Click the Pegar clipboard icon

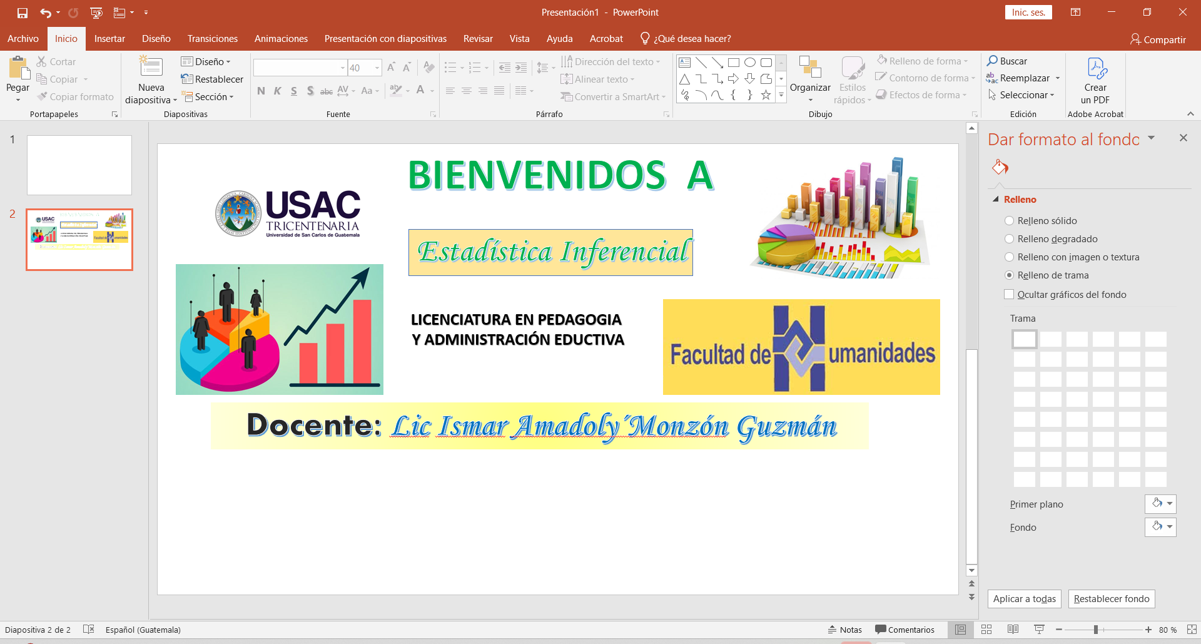[18, 69]
